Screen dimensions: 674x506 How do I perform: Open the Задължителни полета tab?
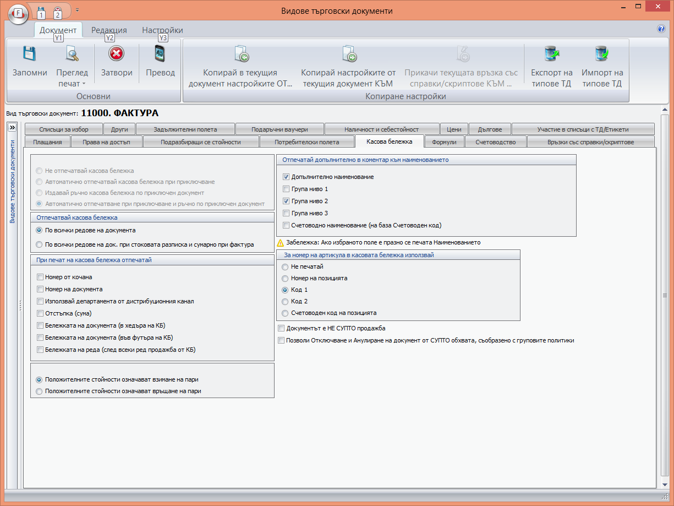click(x=185, y=129)
